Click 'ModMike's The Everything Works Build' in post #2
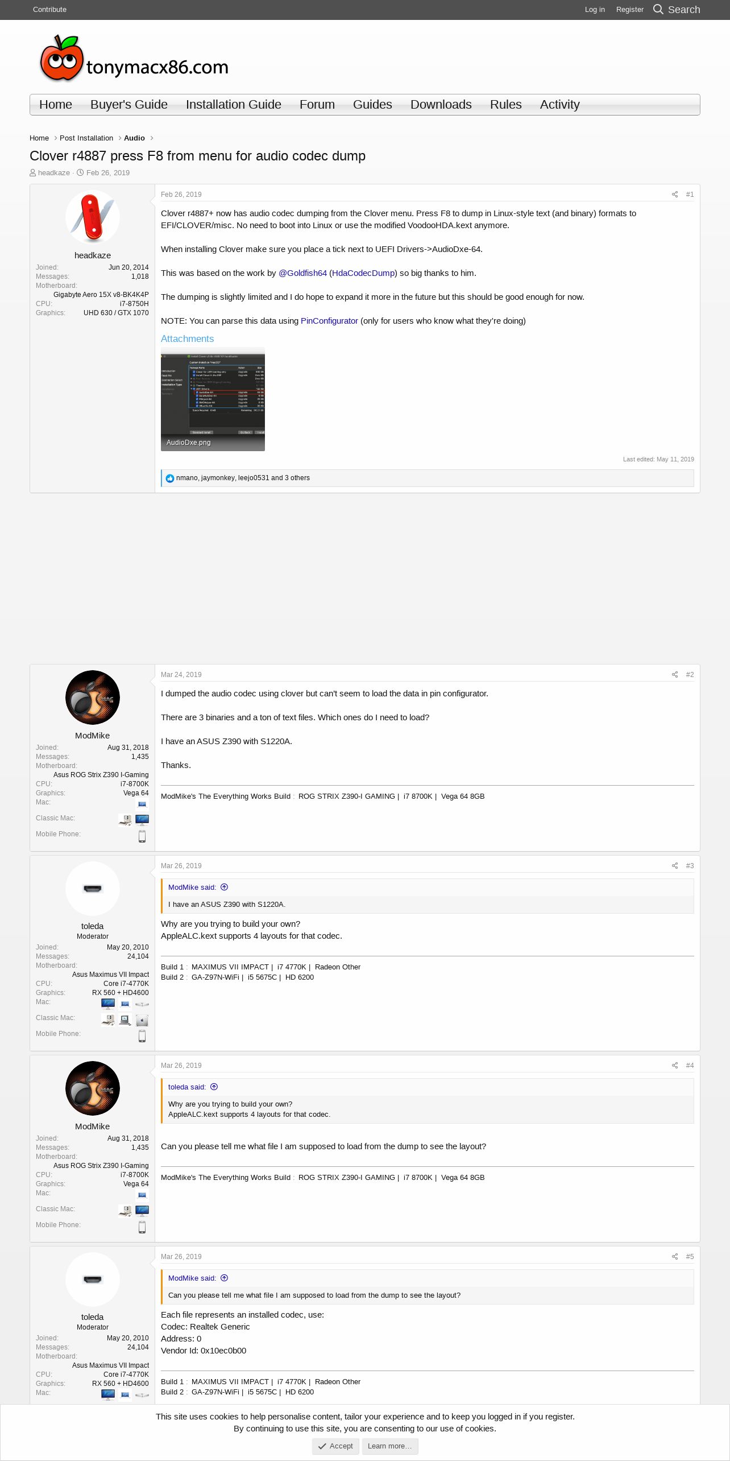Image resolution: width=730 pixels, height=1461 pixels. (226, 796)
